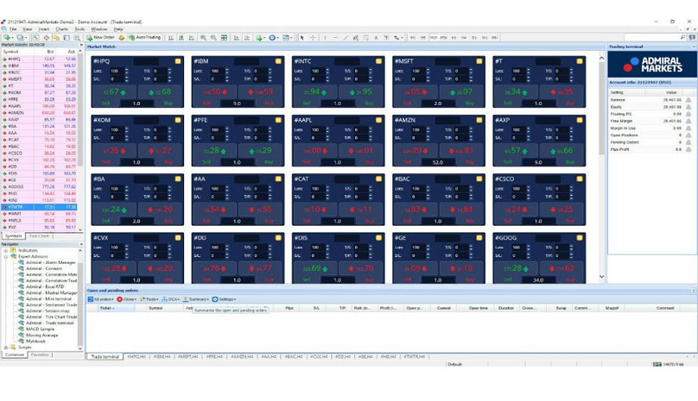Open the Summary dropdown in orders toolbar

tap(196, 299)
